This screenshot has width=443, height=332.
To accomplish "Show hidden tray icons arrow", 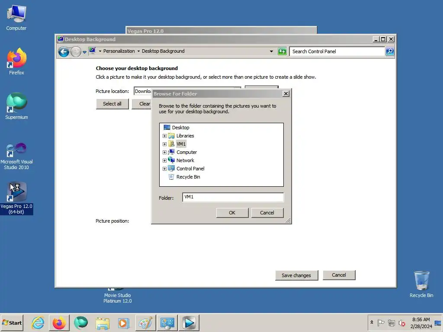I will [372, 322].
